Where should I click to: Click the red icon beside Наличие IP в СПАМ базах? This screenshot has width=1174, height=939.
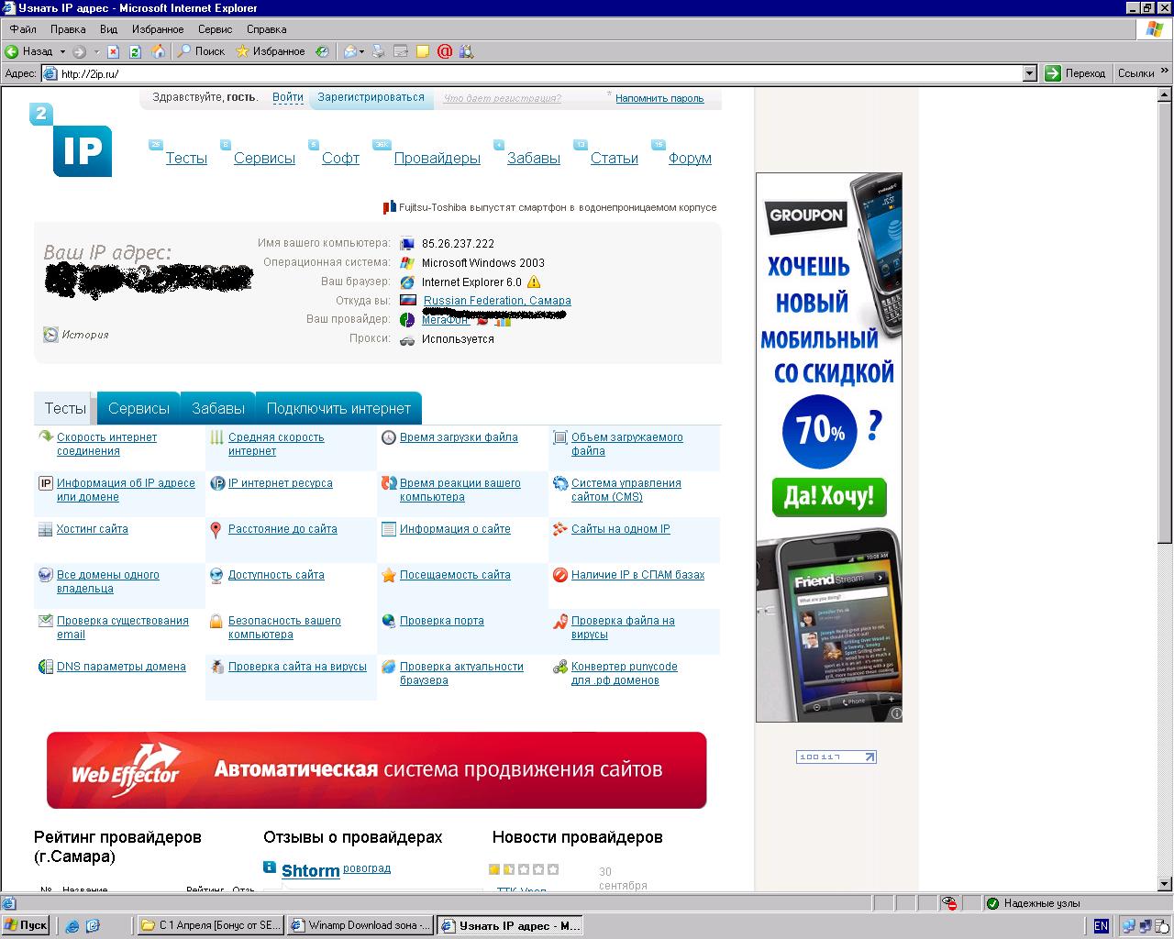(x=559, y=575)
